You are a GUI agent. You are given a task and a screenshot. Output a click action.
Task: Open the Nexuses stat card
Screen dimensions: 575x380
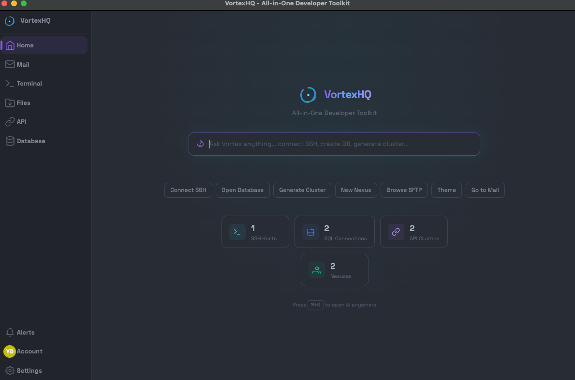click(334, 270)
